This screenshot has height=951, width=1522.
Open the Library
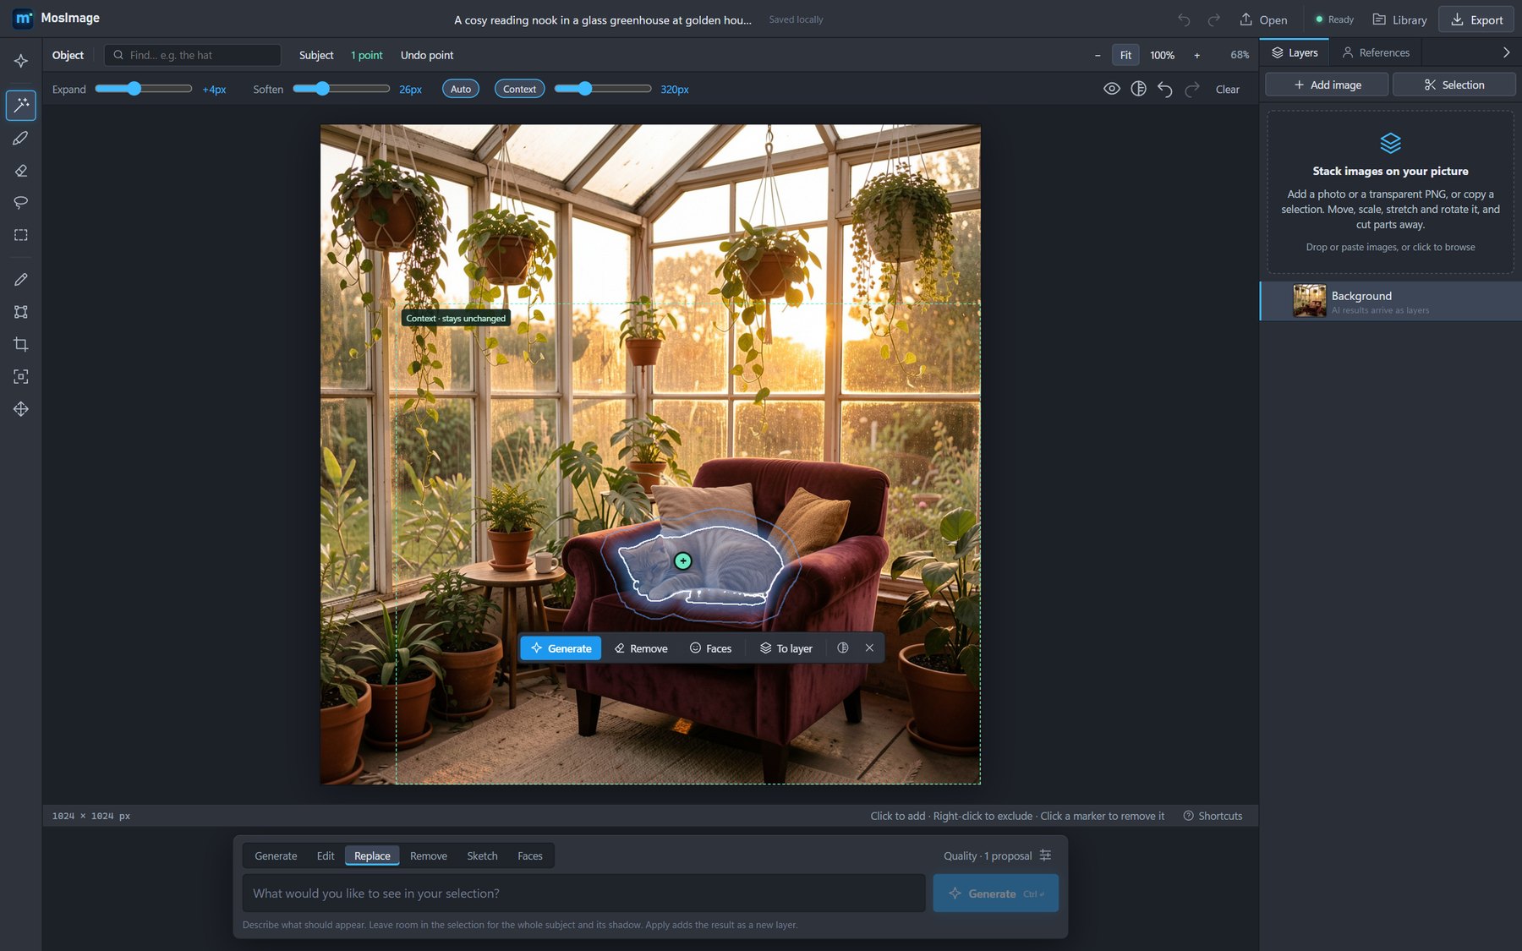[x=1399, y=19]
